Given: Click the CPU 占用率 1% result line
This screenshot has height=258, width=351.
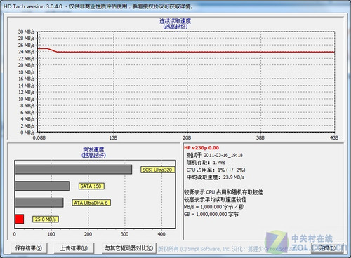Looking at the screenshot, I should [216, 170].
